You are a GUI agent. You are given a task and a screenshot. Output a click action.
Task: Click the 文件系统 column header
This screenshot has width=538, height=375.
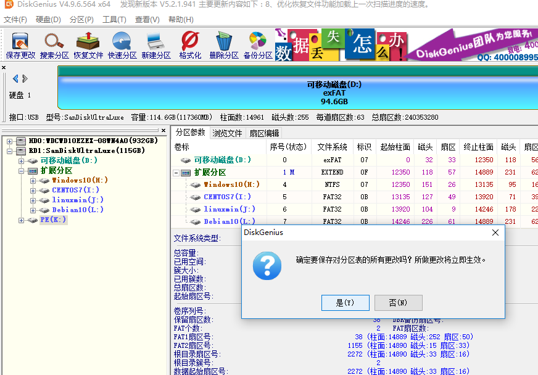332,147
